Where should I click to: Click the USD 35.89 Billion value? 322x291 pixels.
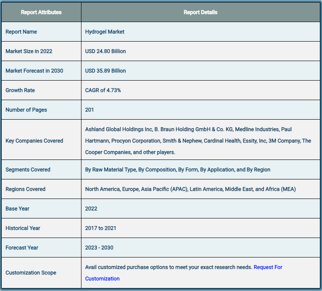[x=106, y=71]
